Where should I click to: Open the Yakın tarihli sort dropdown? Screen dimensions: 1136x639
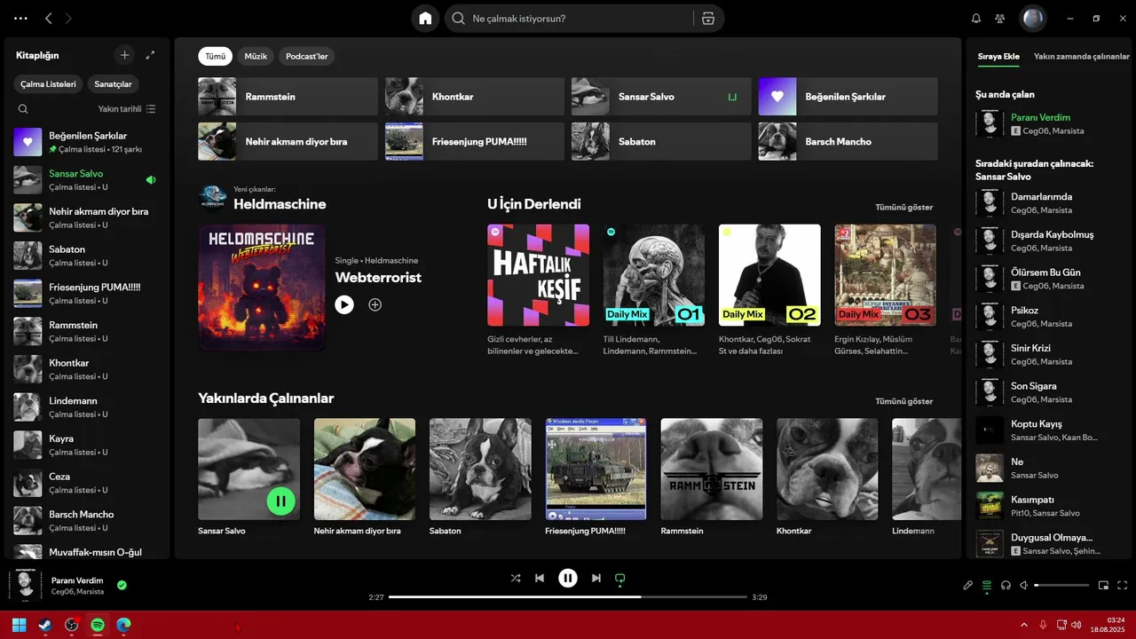tap(127, 109)
